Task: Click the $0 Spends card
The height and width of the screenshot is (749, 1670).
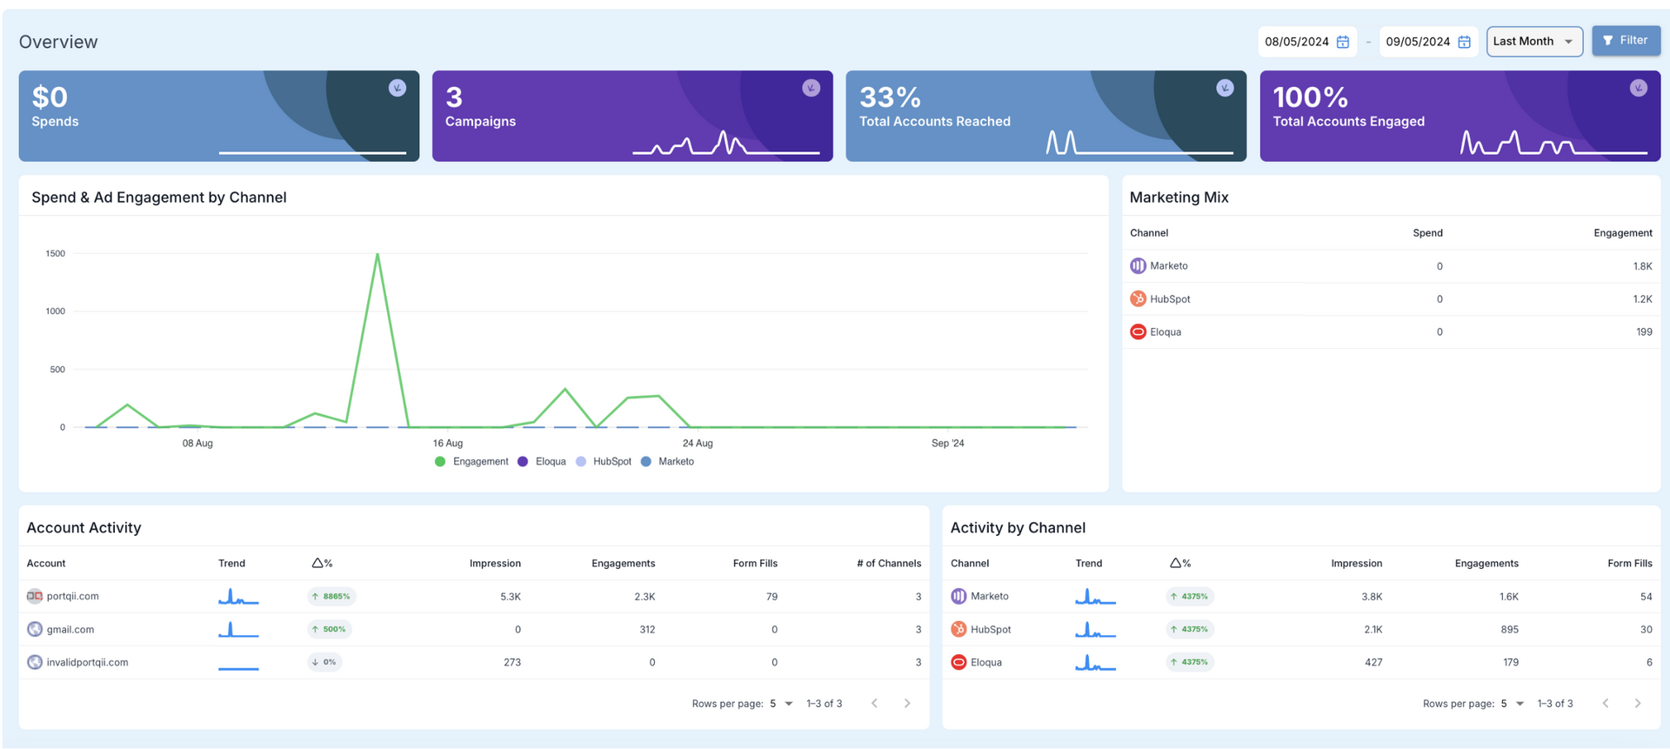Action: [x=219, y=116]
